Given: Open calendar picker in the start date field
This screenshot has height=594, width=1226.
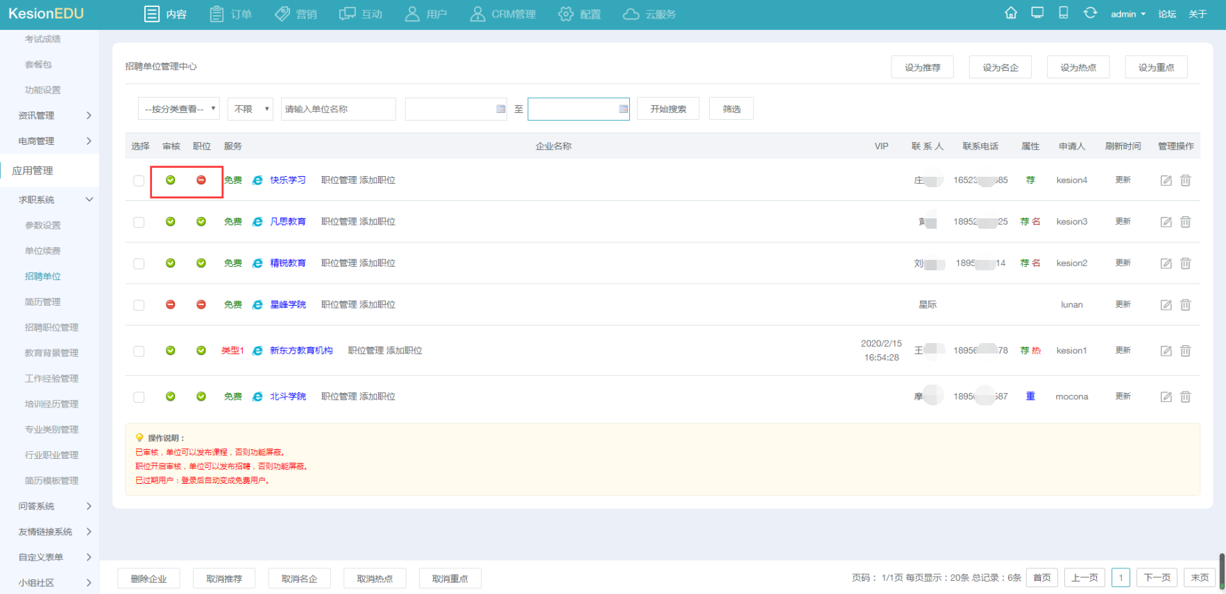Looking at the screenshot, I should 501,110.
